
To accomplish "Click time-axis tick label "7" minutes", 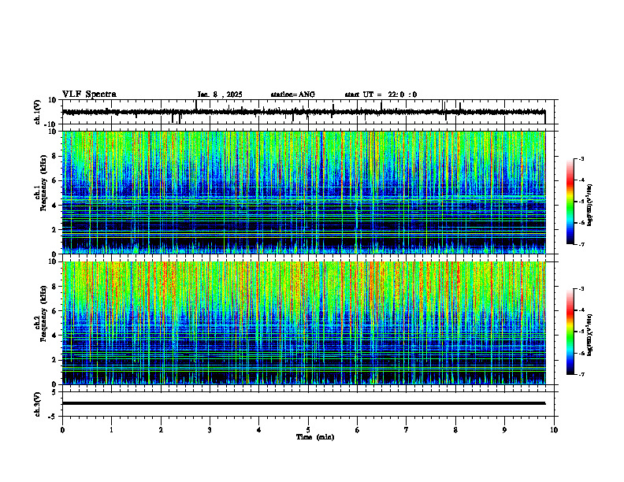I will point(407,430).
